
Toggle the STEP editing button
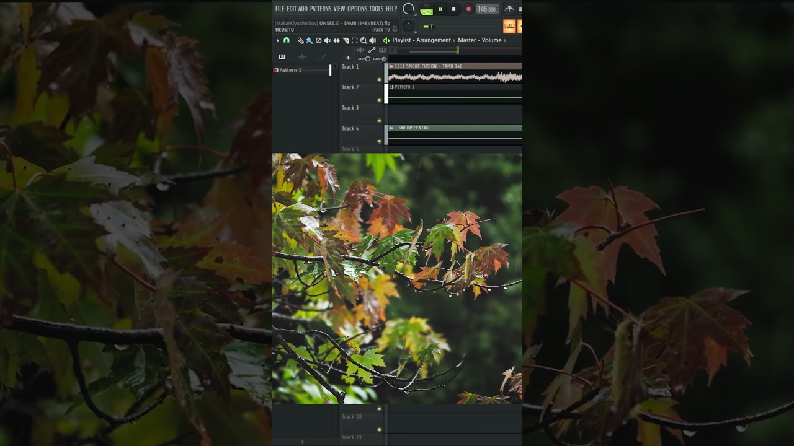(364, 59)
